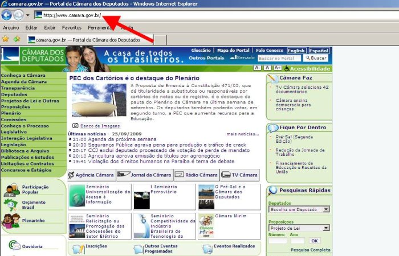Open the recent pages dropdown arrow
Screen dimensions: 399x256
tap(28, 15)
